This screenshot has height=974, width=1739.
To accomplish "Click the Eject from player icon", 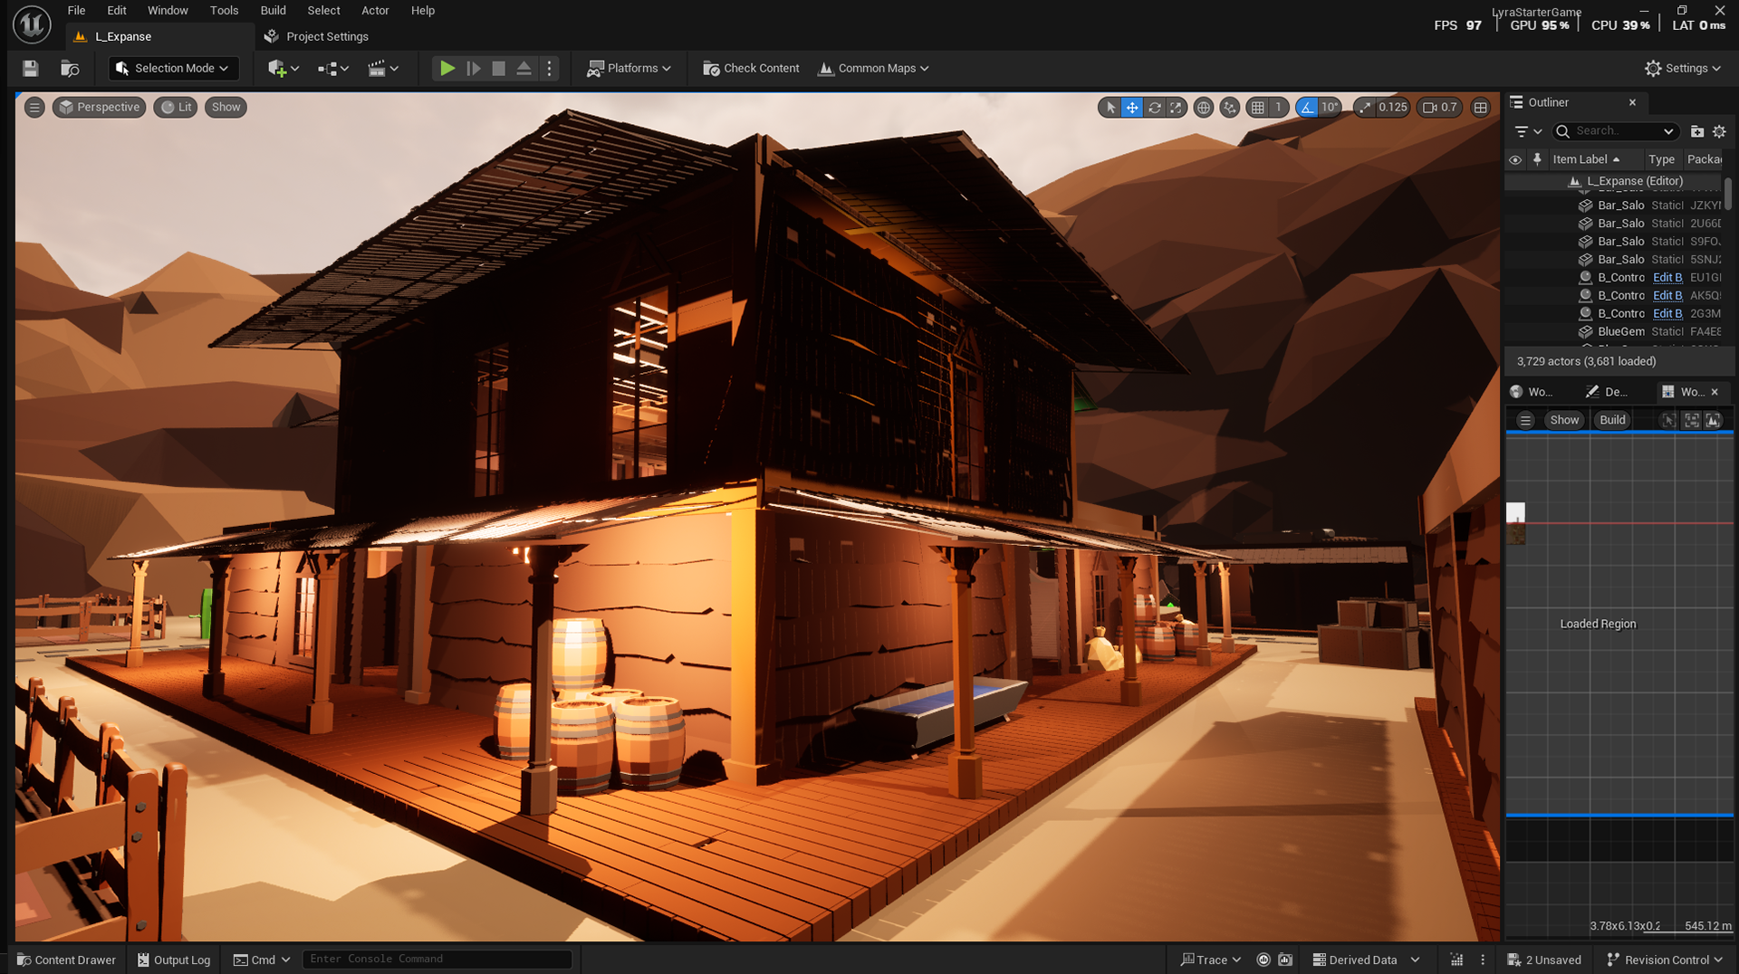I will (524, 69).
